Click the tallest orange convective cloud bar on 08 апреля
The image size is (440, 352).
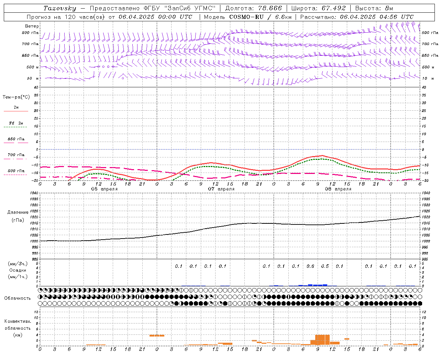tap(322, 340)
